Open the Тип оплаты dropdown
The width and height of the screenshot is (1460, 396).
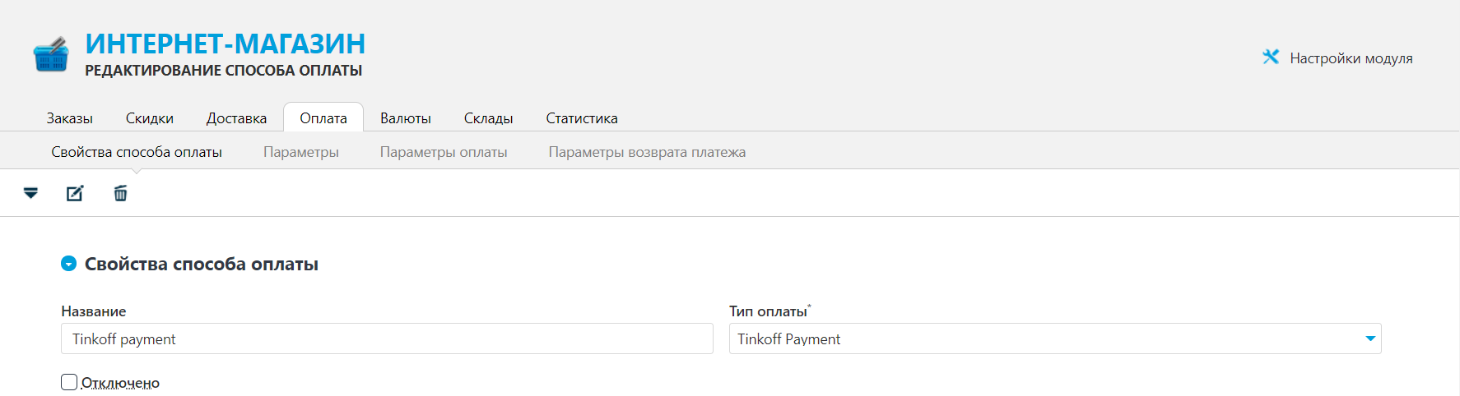point(1055,338)
